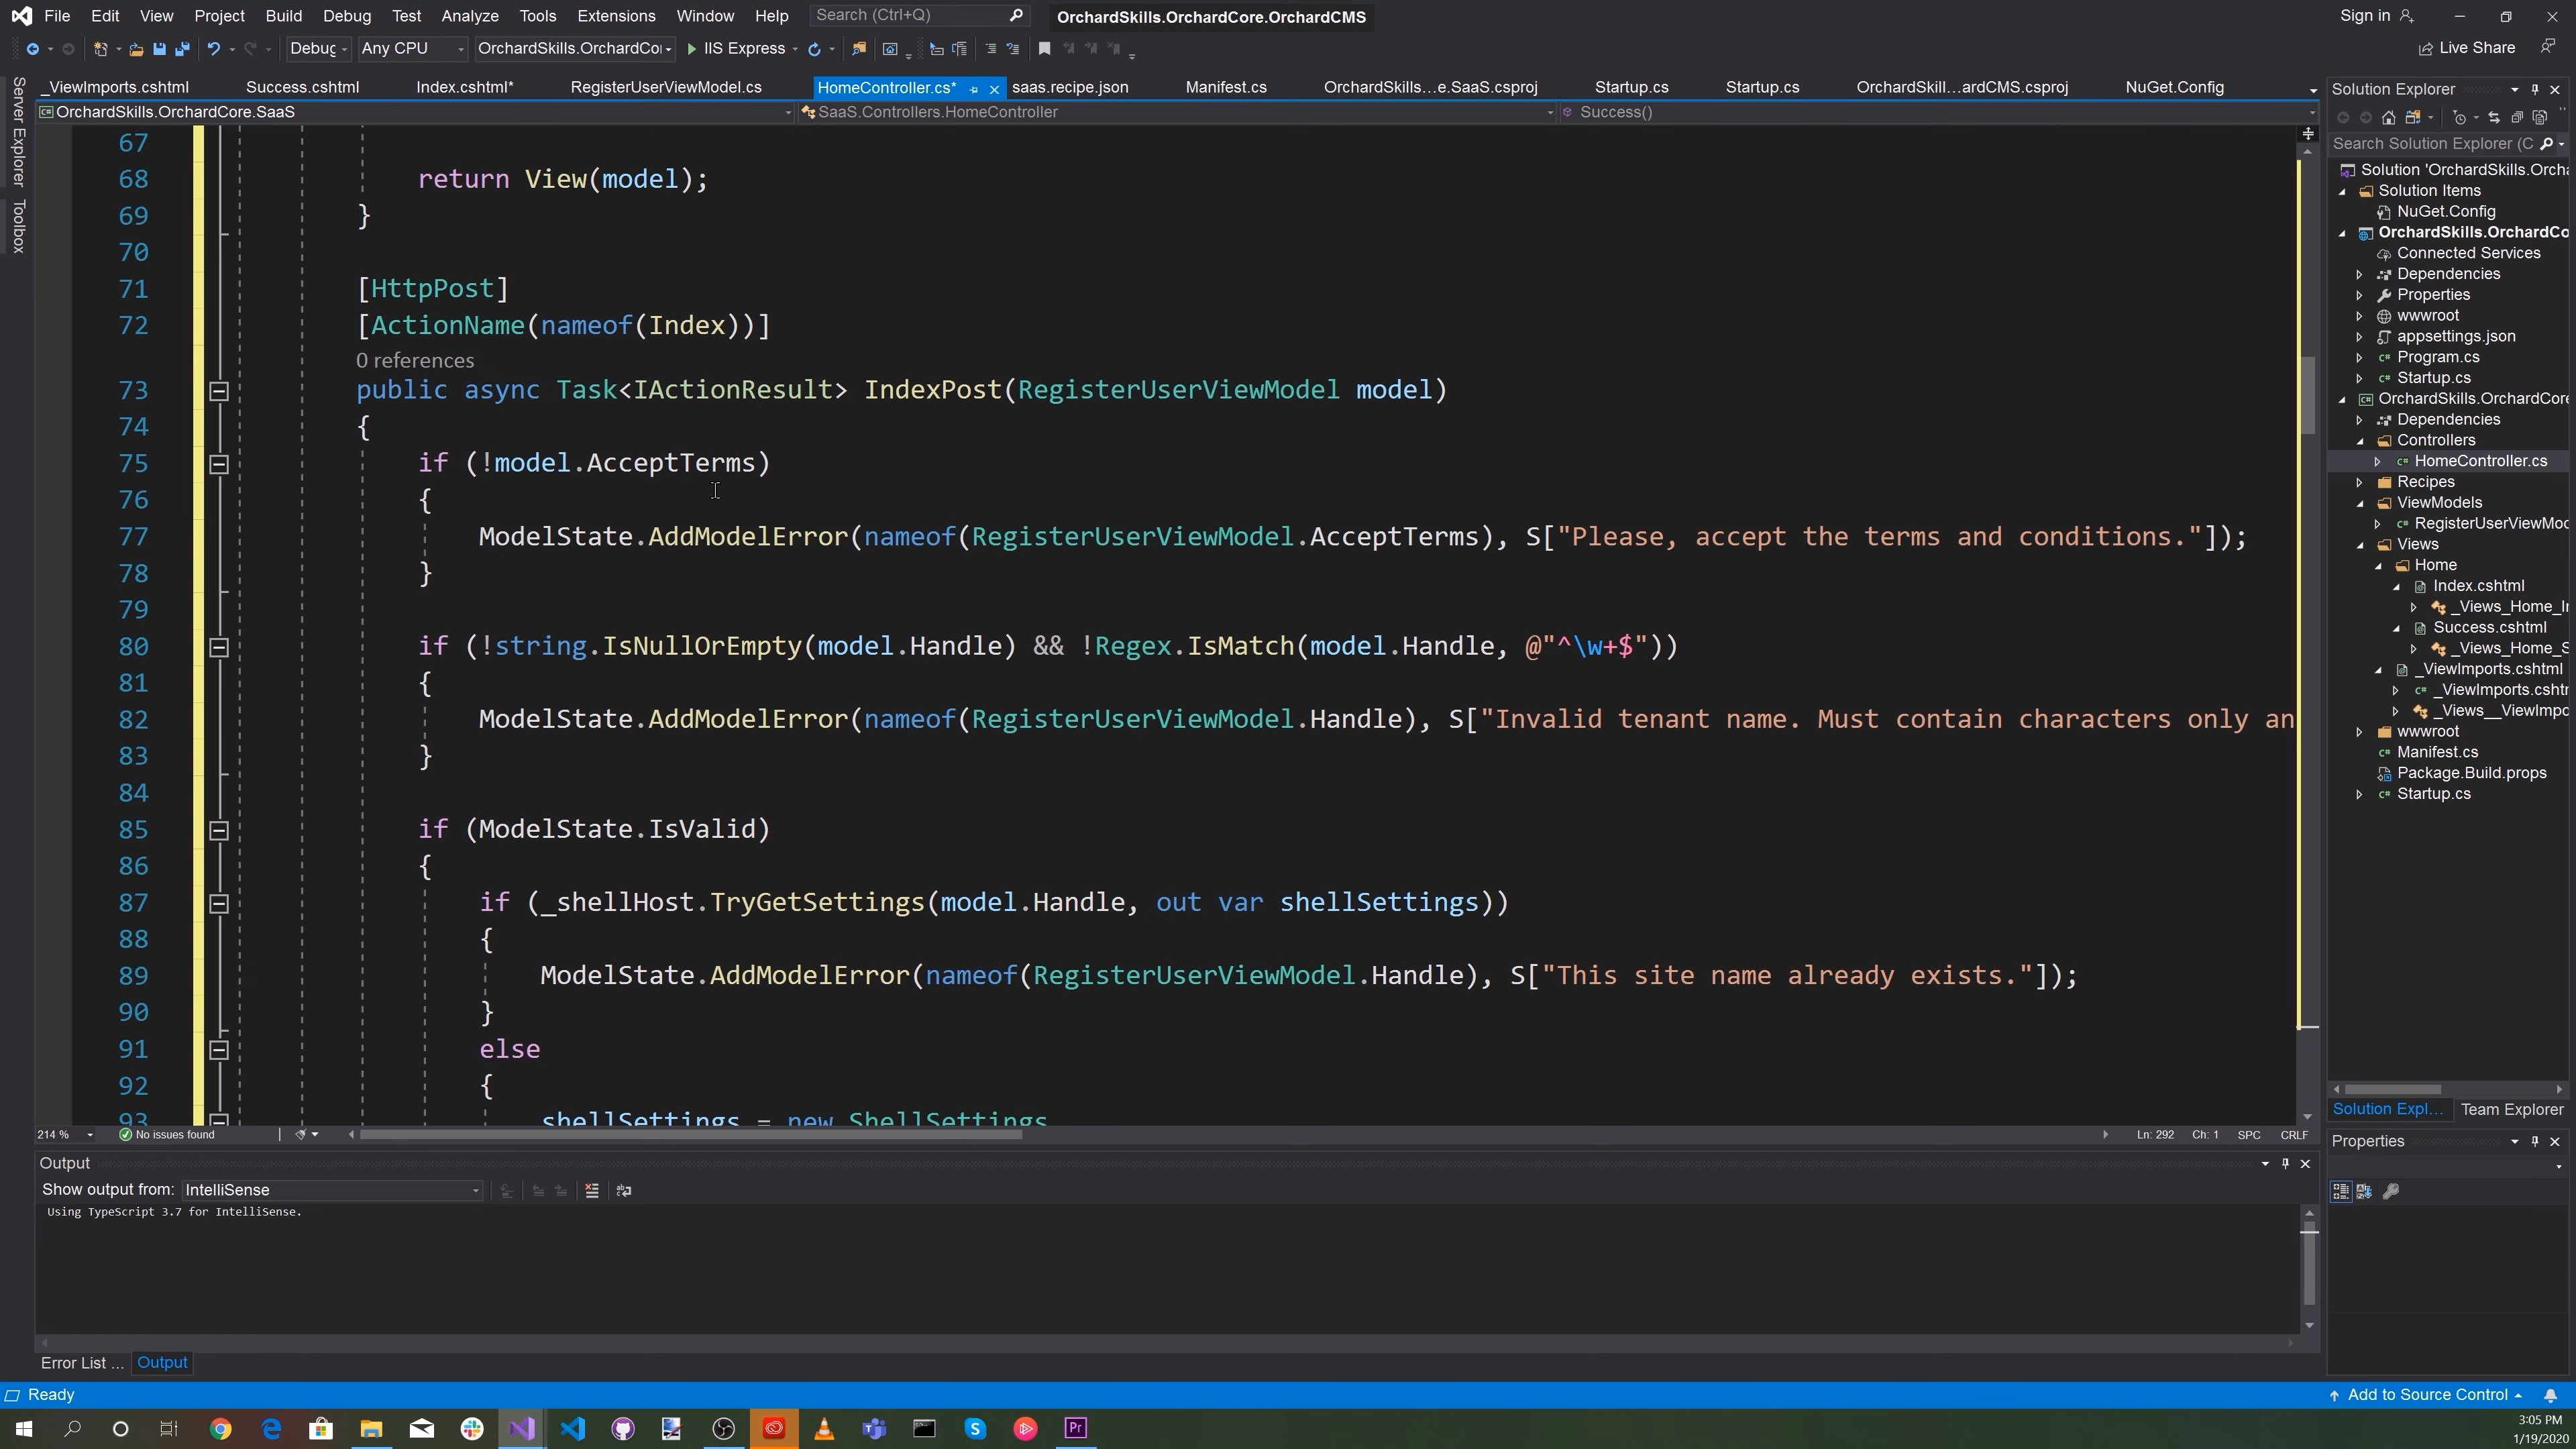The width and height of the screenshot is (2576, 1449).
Task: Switch to the saas.recipe.json tab
Action: pyautogui.click(x=1070, y=88)
